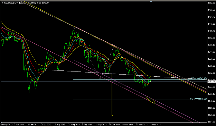This screenshot has width=216, height=127.
Task: Click the 1344.30 price scale label
Action: pyautogui.click(x=212, y=52)
